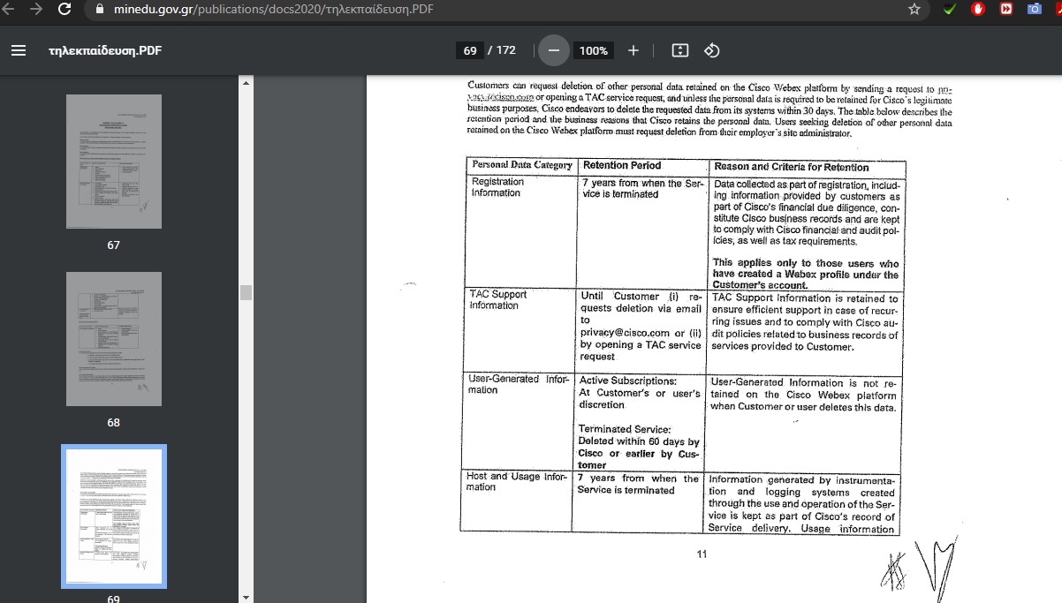This screenshot has width=1062, height=603.
Task: Bookmark this page with the star icon
Action: 914,10
